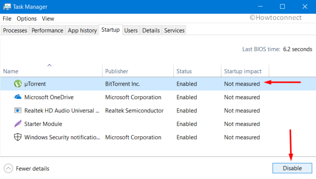Open the View menu
Viewport: 316px width, 179px height.
tap(48, 19)
